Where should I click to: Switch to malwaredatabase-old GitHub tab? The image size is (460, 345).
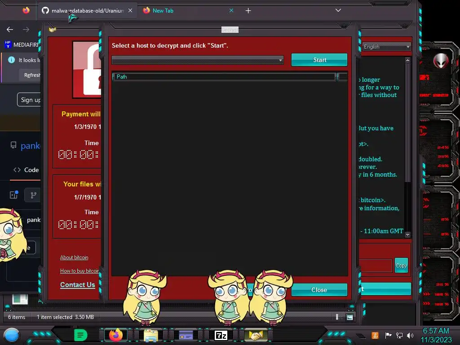[88, 11]
